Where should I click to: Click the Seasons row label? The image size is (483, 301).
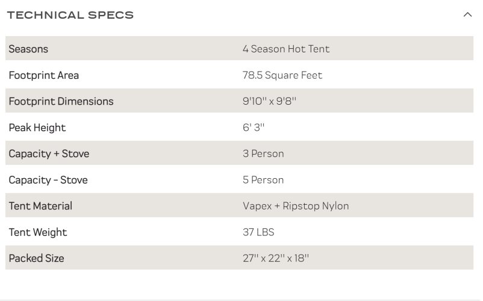pos(28,49)
